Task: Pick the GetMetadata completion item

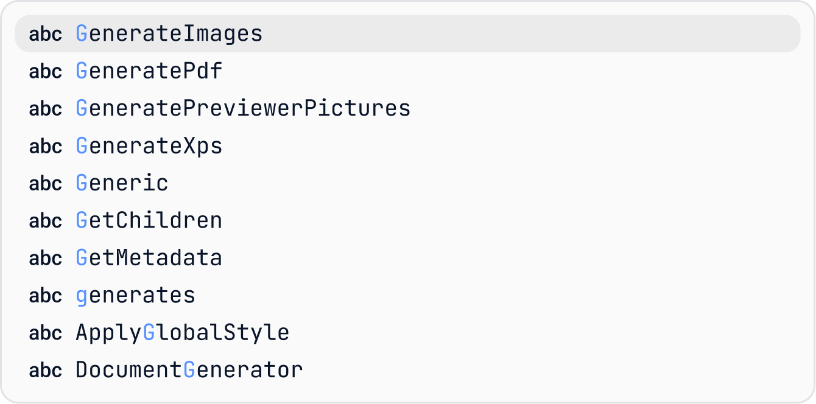Action: pyautogui.click(x=407, y=258)
